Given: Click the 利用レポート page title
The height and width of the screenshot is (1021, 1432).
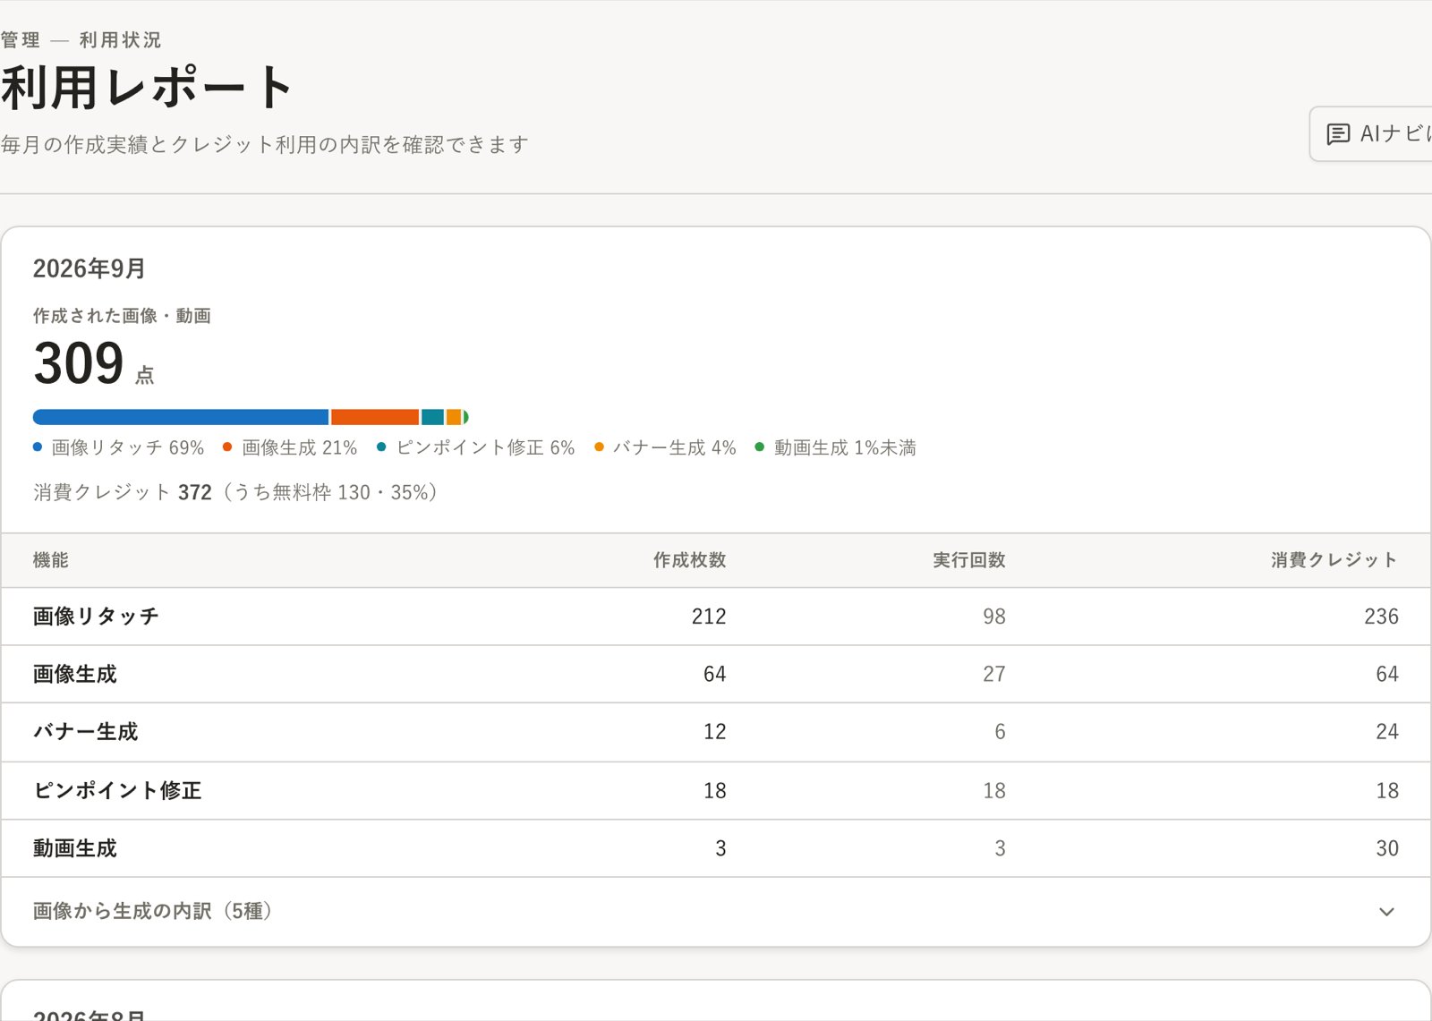Looking at the screenshot, I should pos(147,88).
